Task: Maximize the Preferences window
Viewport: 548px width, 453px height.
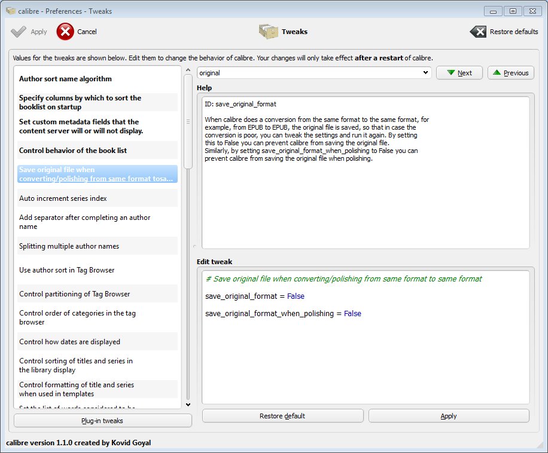Action: point(513,11)
